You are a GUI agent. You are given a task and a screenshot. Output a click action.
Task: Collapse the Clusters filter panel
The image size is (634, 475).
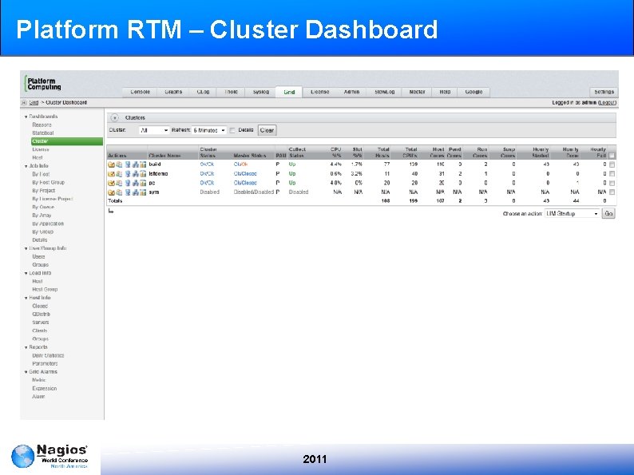[115, 117]
